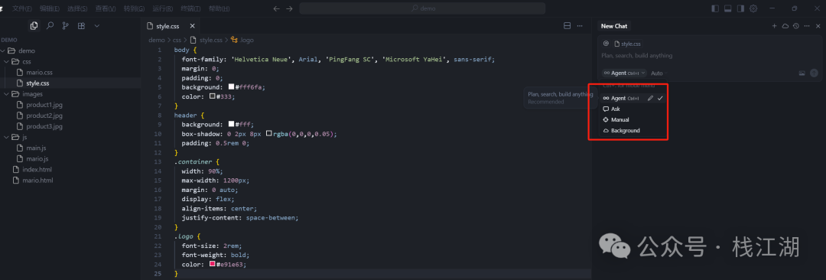Open the 运行(R) menu

coord(161,8)
